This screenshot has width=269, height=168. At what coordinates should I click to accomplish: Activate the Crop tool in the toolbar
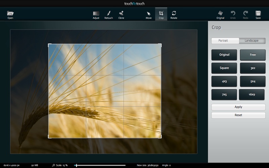click(x=161, y=14)
